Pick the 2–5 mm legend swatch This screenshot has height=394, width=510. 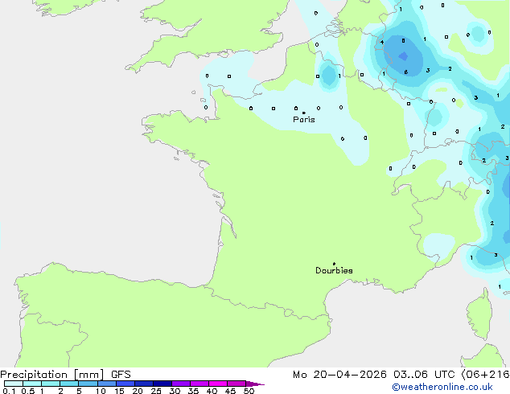point(69,384)
